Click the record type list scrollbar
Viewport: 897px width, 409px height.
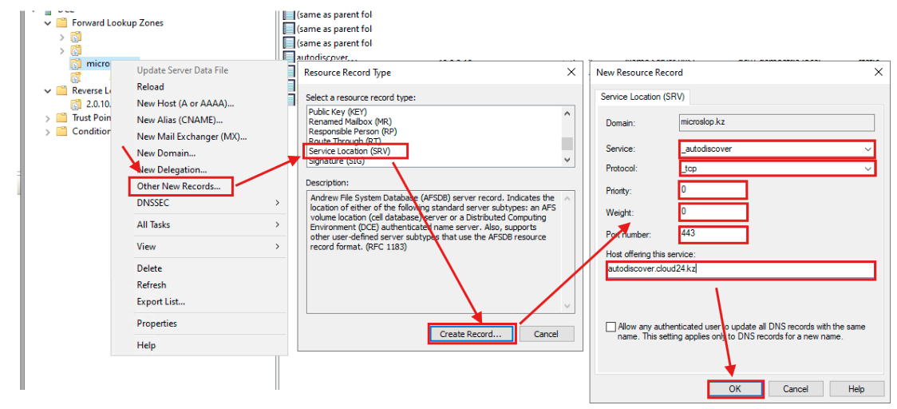567,136
